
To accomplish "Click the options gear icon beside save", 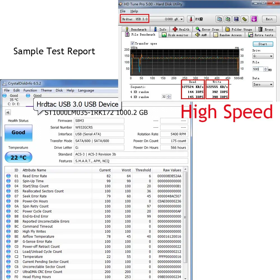I will click(x=244, y=19).
